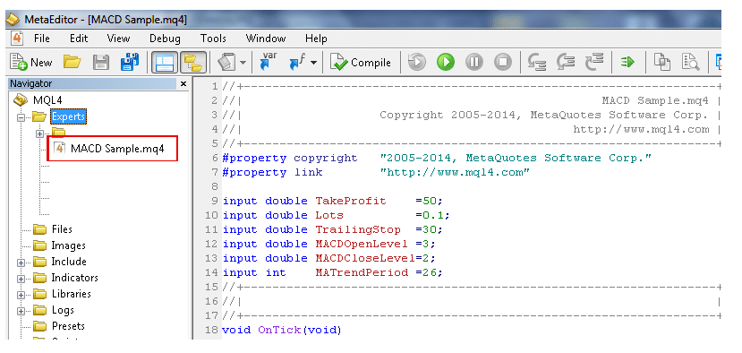Click OnTick function name on line 18
The image size is (742, 353).
click(279, 330)
